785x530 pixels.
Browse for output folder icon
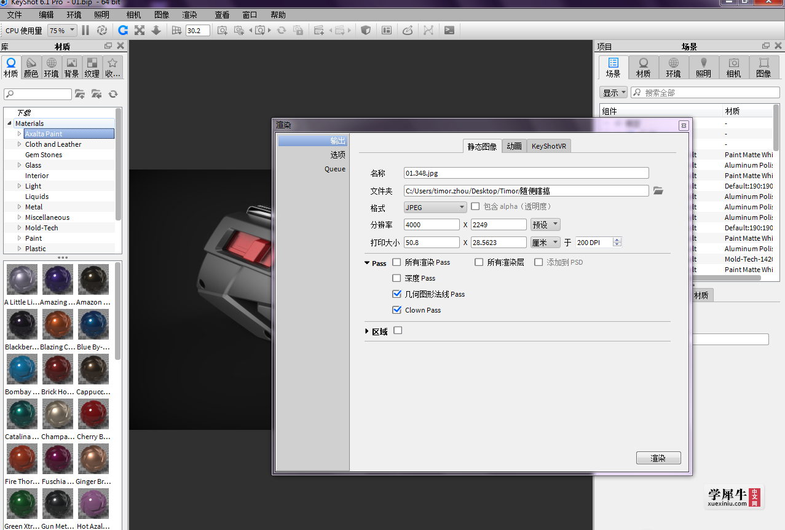click(658, 191)
